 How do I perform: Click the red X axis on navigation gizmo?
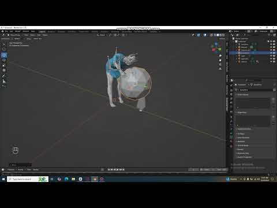214,50
